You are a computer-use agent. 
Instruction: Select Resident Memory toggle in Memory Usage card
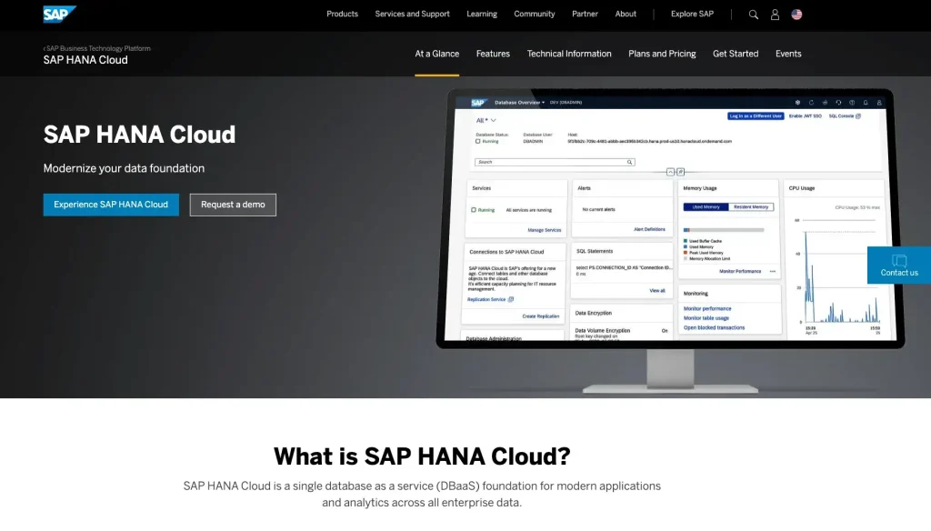point(751,206)
